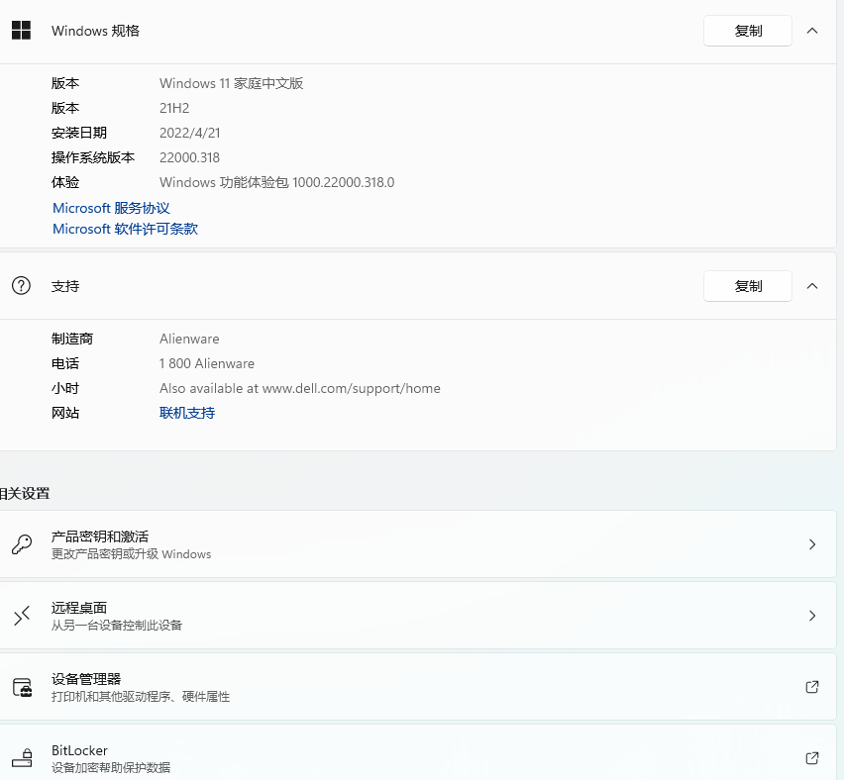Open external link icon for BitLocker

click(812, 758)
